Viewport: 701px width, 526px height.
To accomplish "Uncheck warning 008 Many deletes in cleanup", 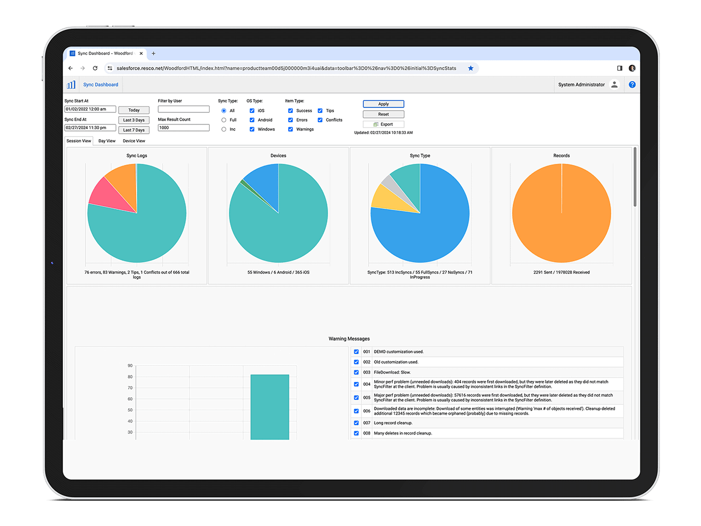I will pyautogui.click(x=356, y=433).
